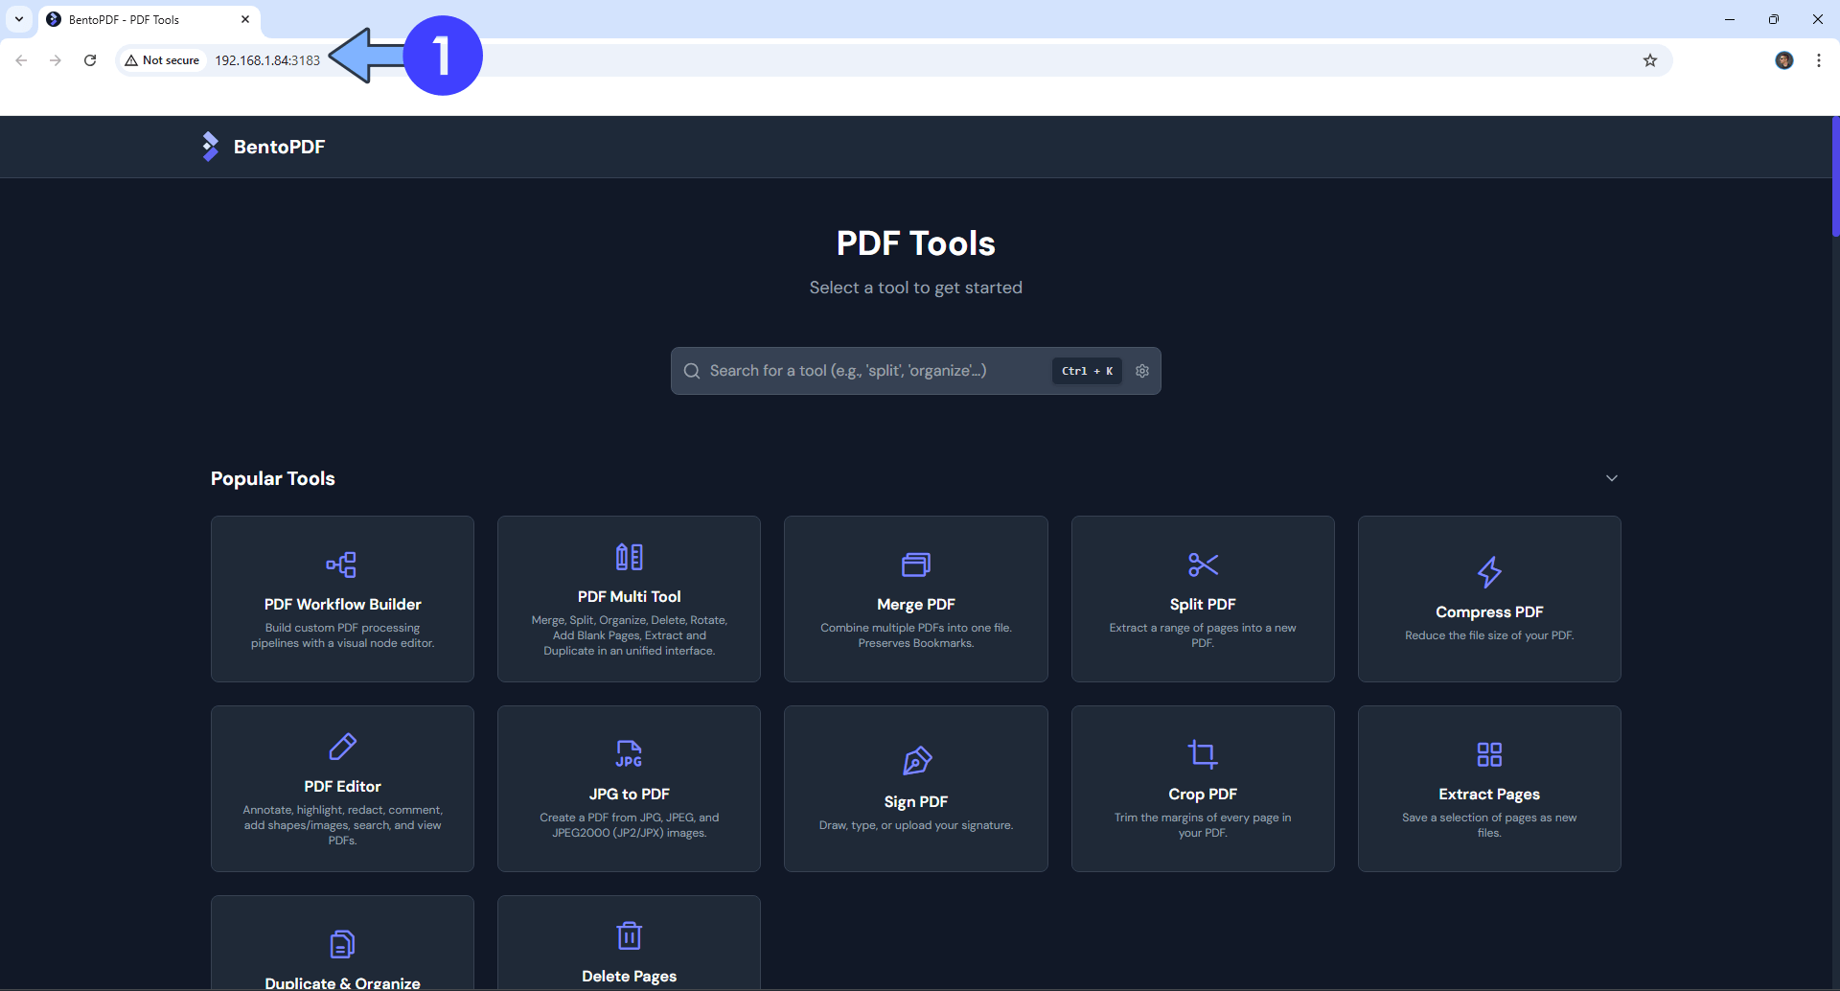
Task: Click the BentoPDF logo
Action: 262,146
